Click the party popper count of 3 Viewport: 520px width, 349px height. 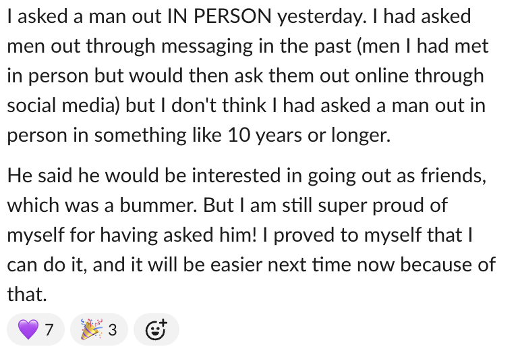[112, 330]
